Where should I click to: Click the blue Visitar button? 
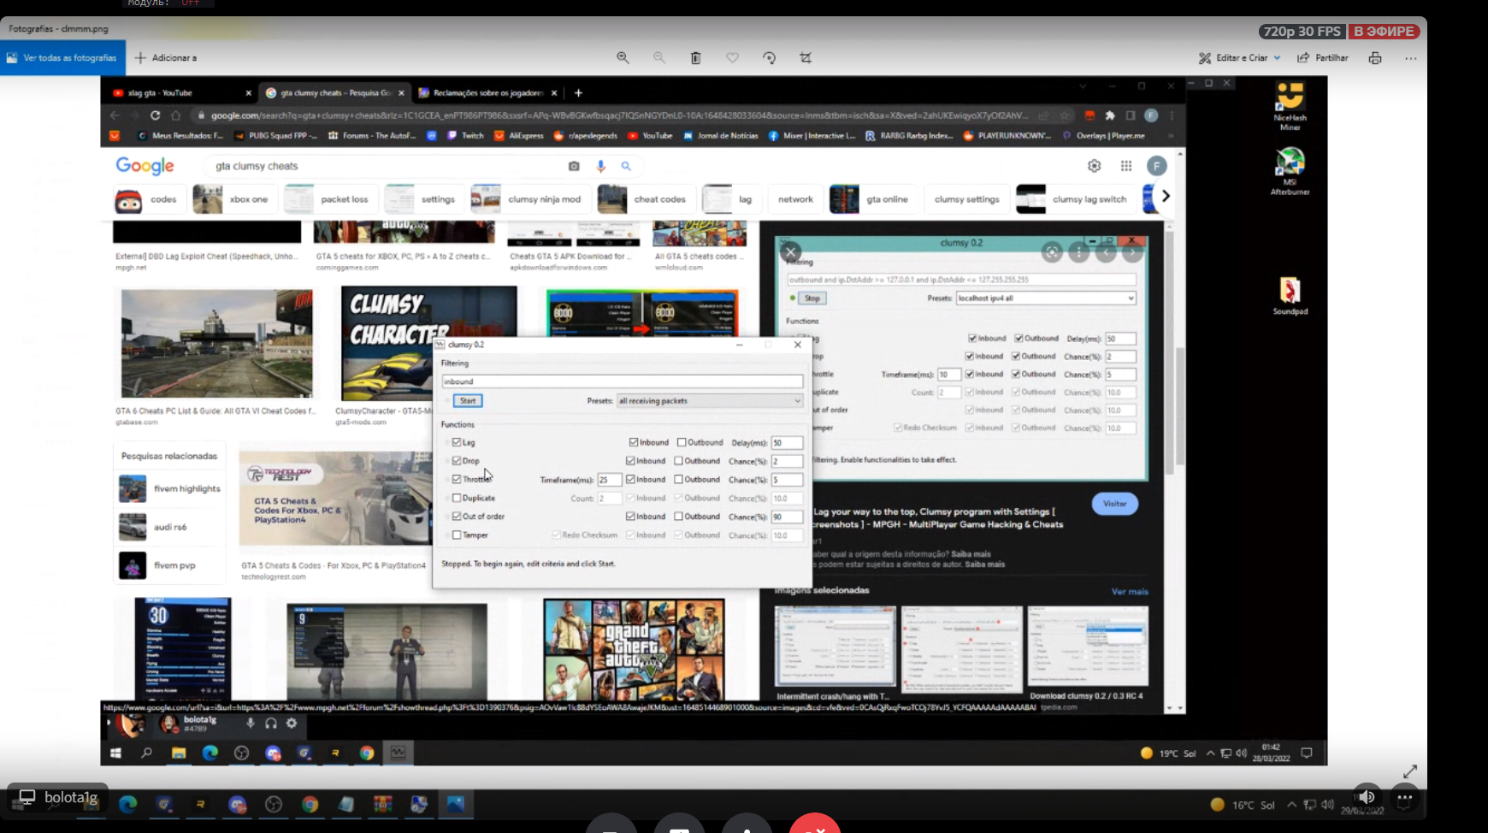(x=1115, y=504)
